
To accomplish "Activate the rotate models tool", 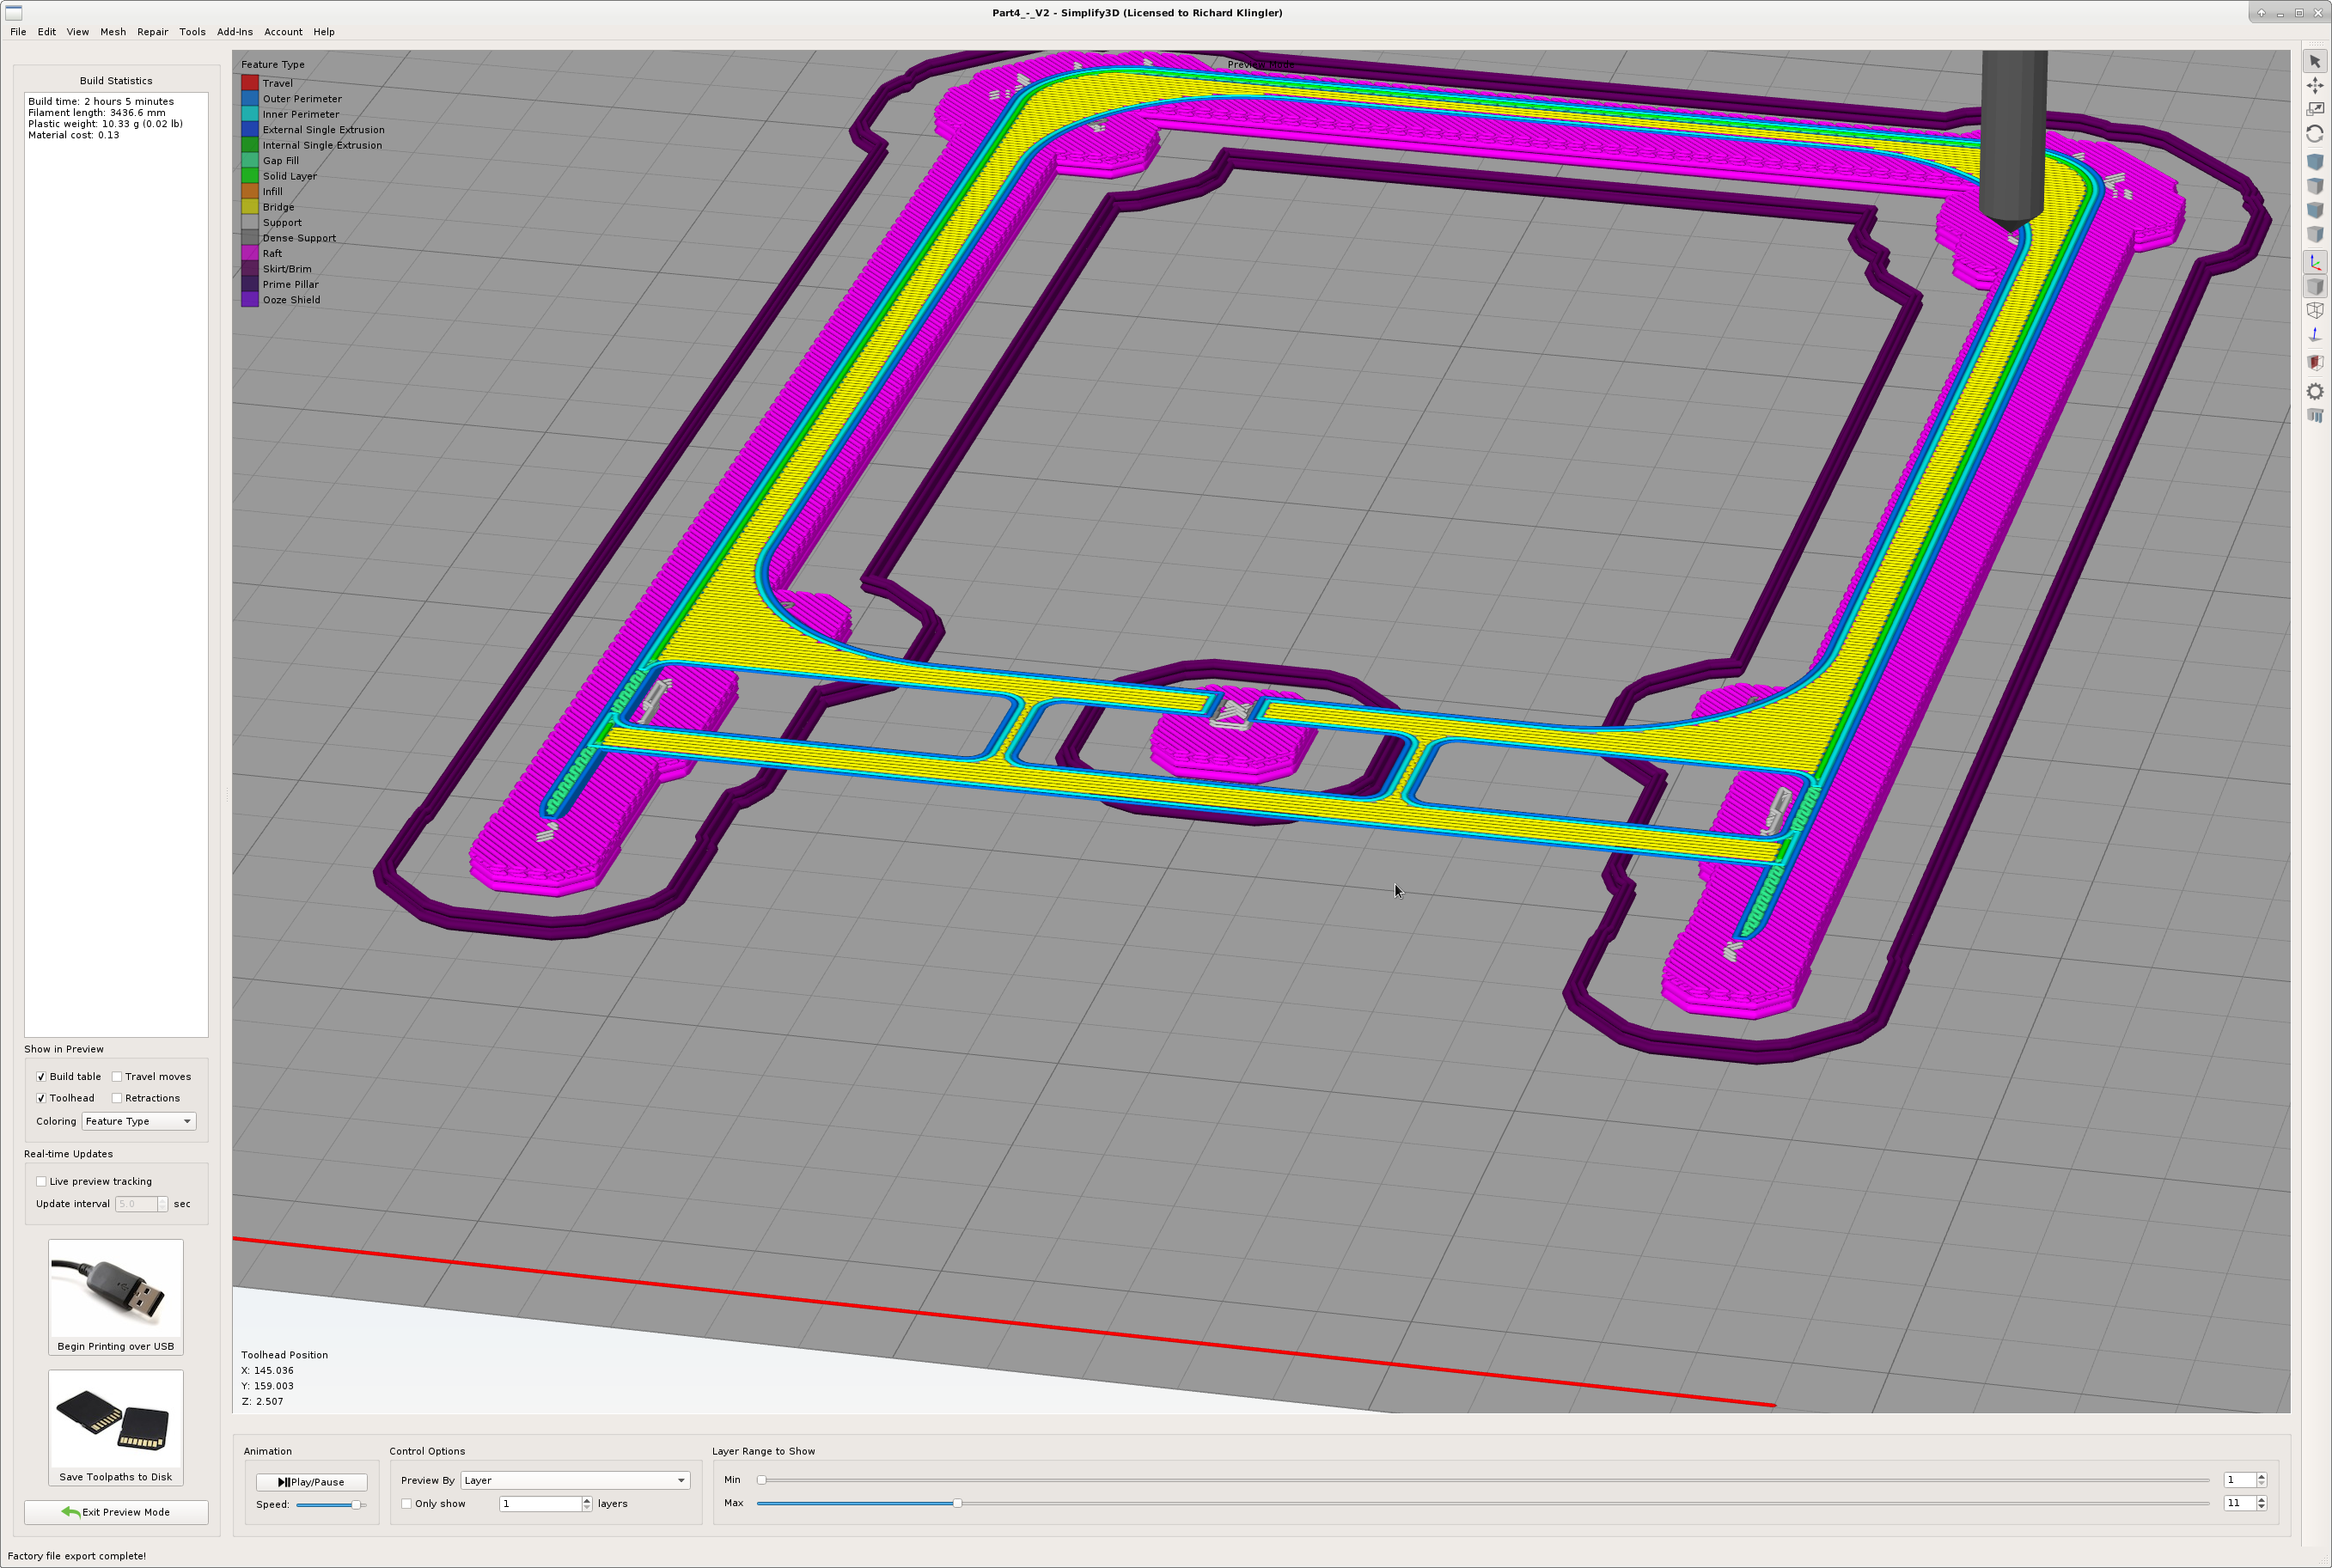I will 2314,133.
